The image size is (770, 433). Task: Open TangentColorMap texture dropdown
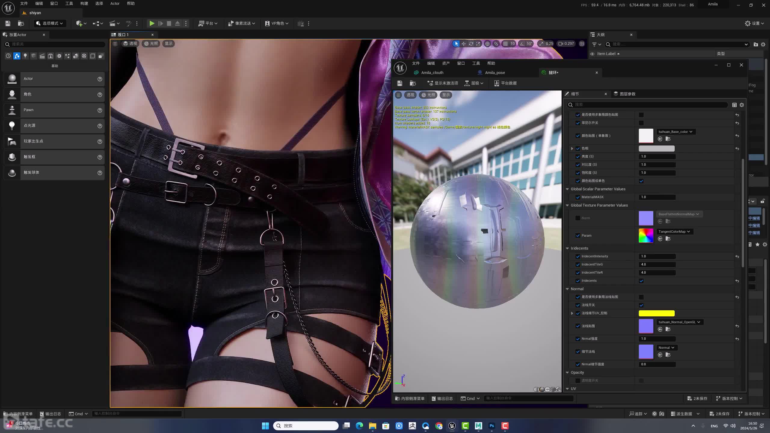[674, 232]
